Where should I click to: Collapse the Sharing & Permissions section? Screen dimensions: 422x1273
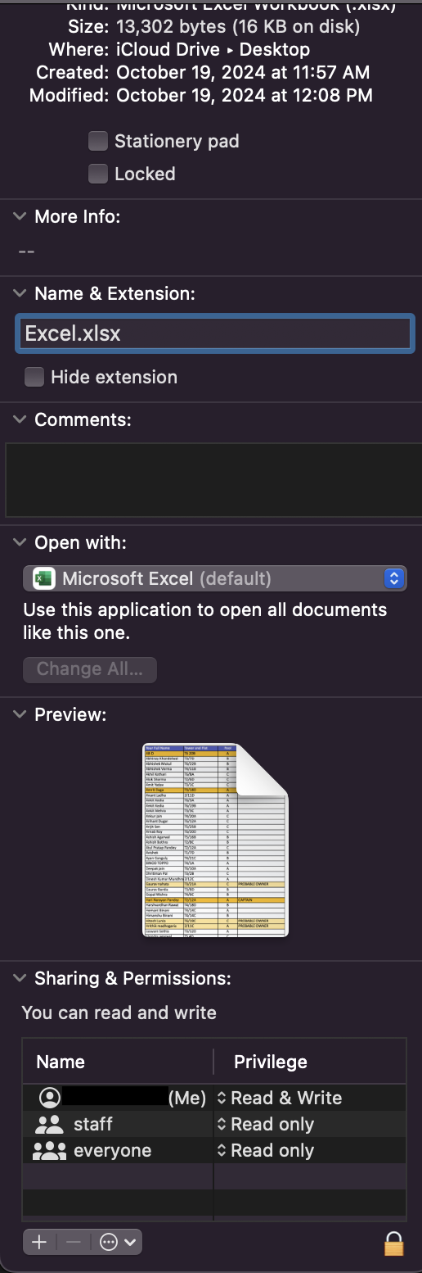pyautogui.click(x=20, y=978)
